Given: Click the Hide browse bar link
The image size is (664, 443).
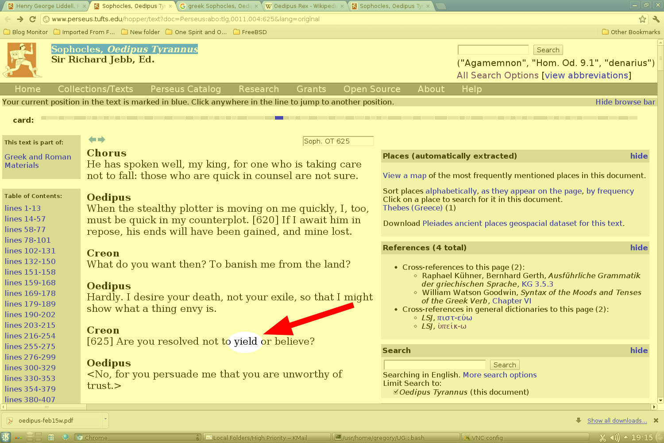Looking at the screenshot, I should pyautogui.click(x=625, y=102).
